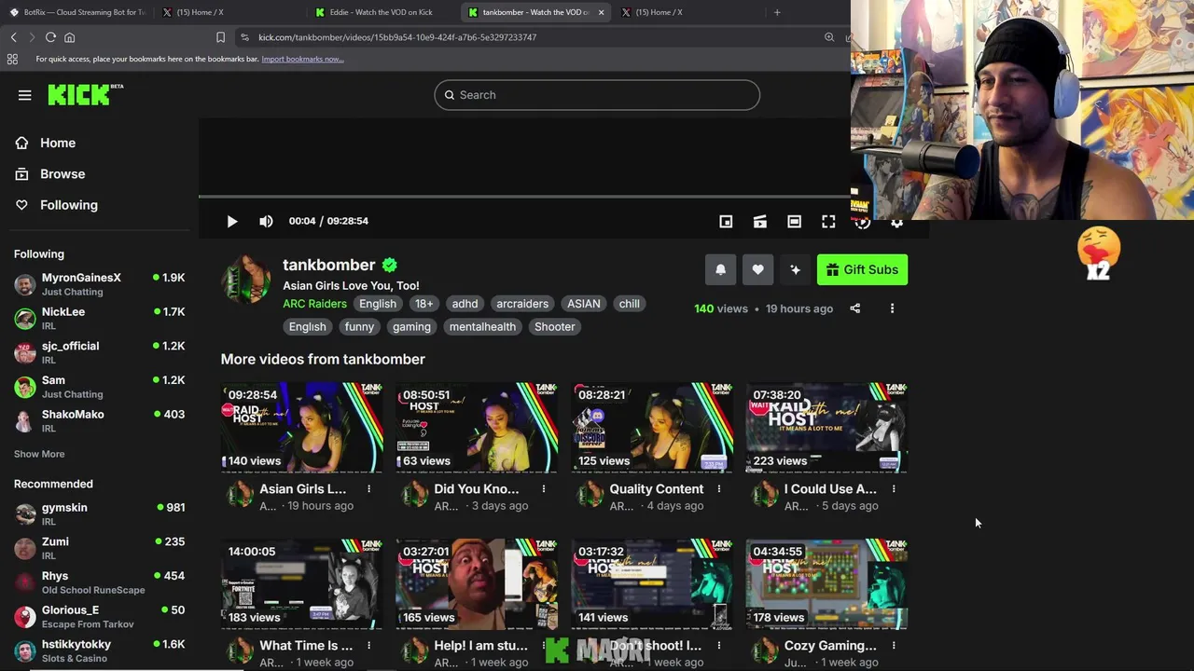Bookmark this page icon in address bar
This screenshot has height=671, width=1194.
coord(220,37)
